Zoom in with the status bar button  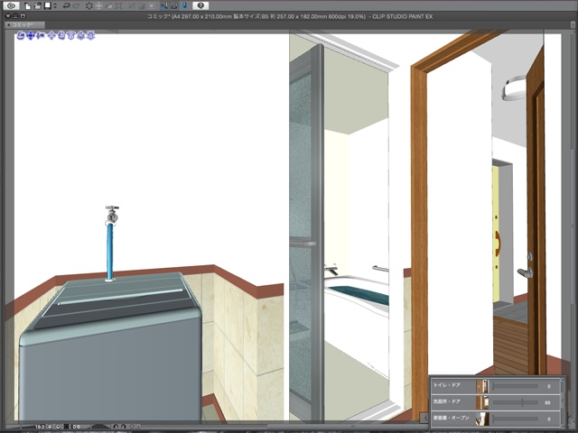tap(58, 427)
